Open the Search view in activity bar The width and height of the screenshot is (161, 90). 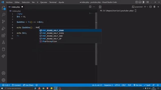click(4, 14)
